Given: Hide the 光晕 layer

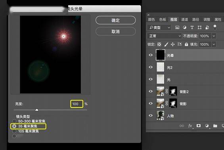Looking at the screenshot, I should coord(151,55).
